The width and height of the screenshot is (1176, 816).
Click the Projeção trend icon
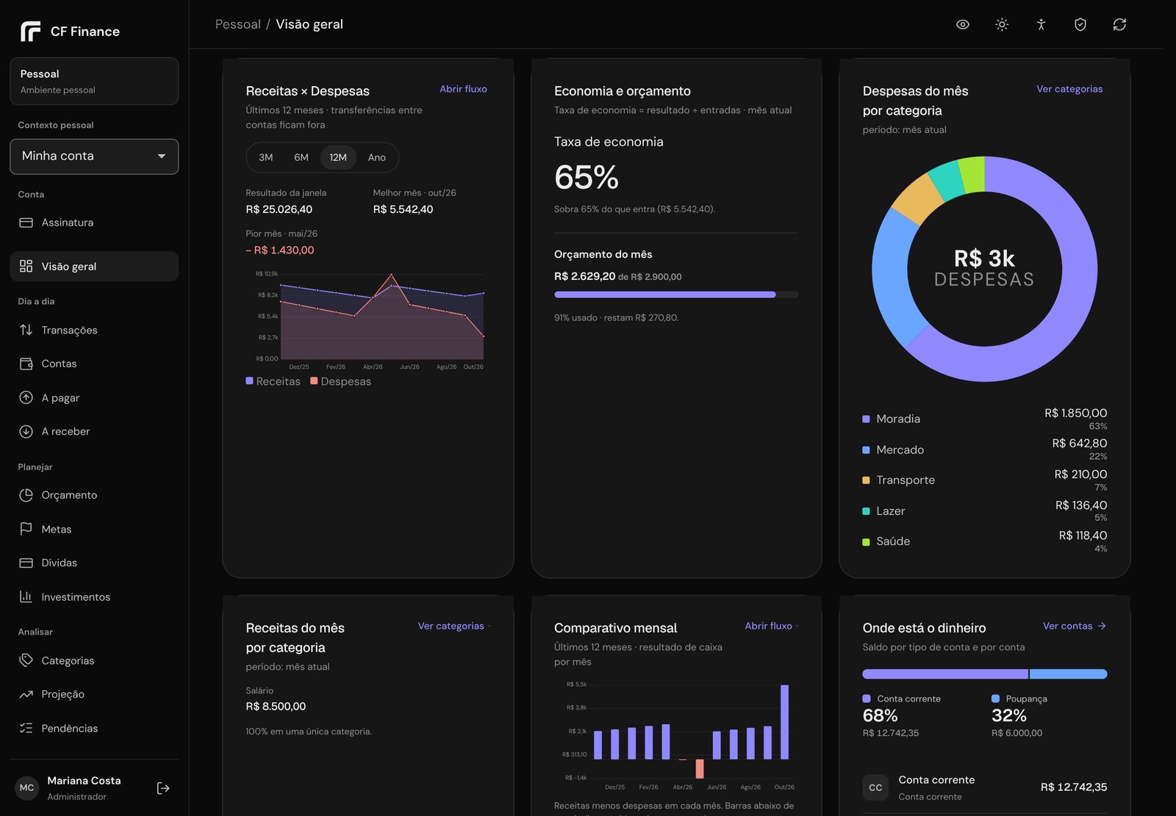pos(26,694)
